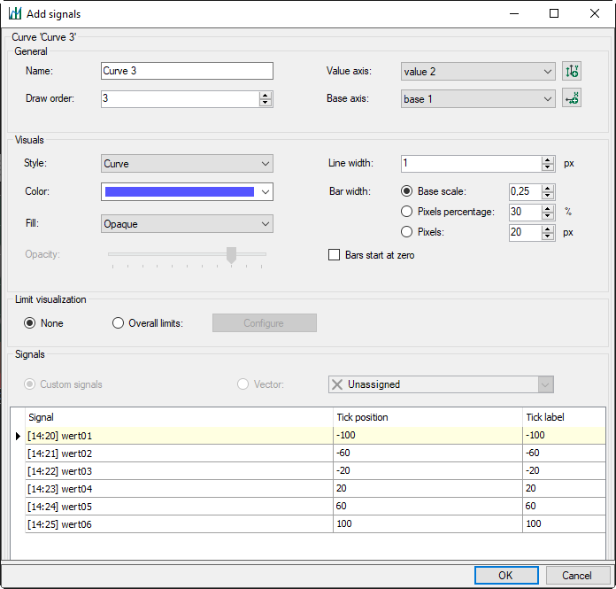Click the add base axis icon
This screenshot has height=589, width=616.
pyautogui.click(x=572, y=99)
